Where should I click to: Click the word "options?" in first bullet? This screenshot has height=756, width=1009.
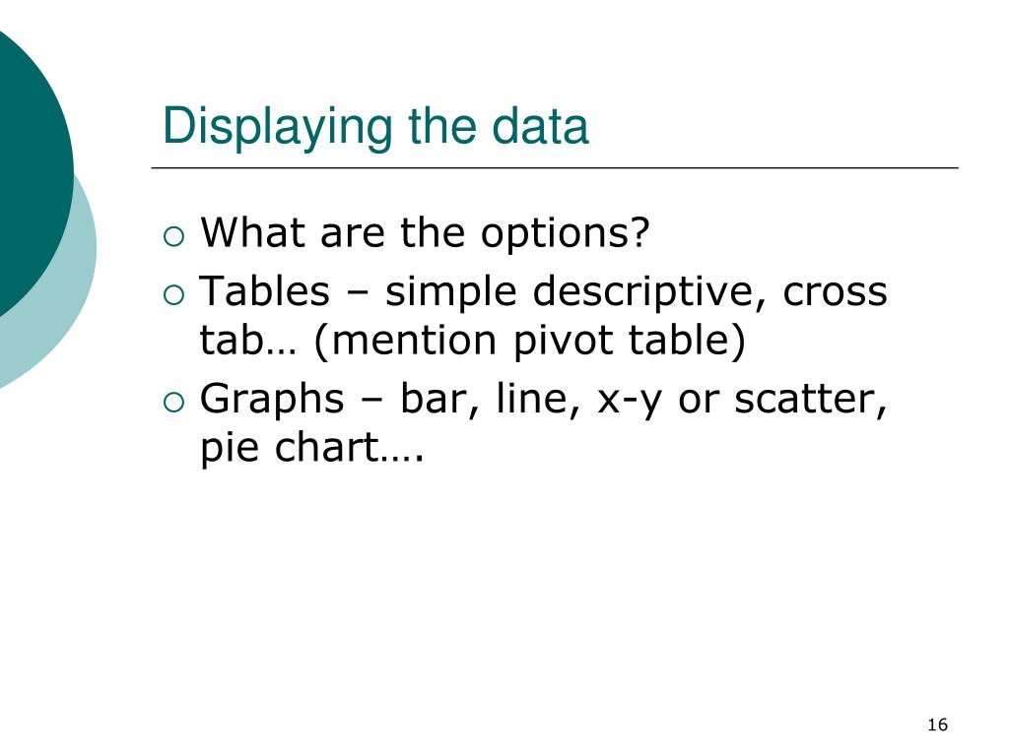point(566,234)
